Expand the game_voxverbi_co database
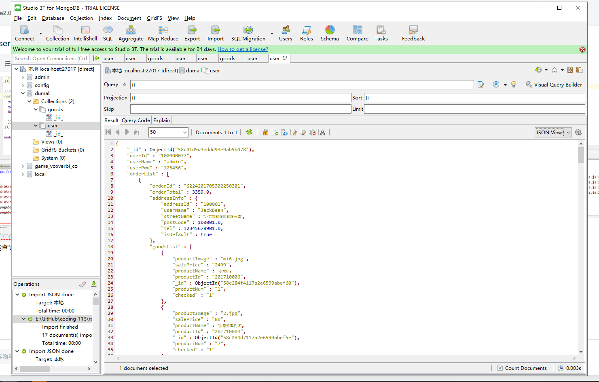This screenshot has width=599, height=382. coord(23,166)
